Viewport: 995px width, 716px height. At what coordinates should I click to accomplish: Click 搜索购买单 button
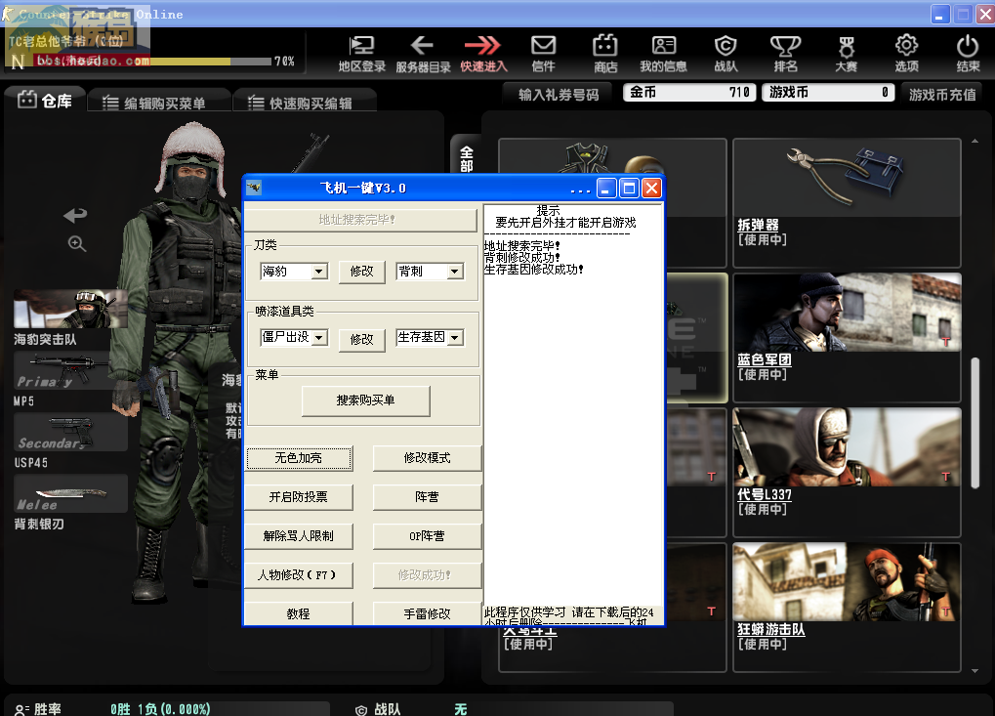pyautogui.click(x=365, y=400)
